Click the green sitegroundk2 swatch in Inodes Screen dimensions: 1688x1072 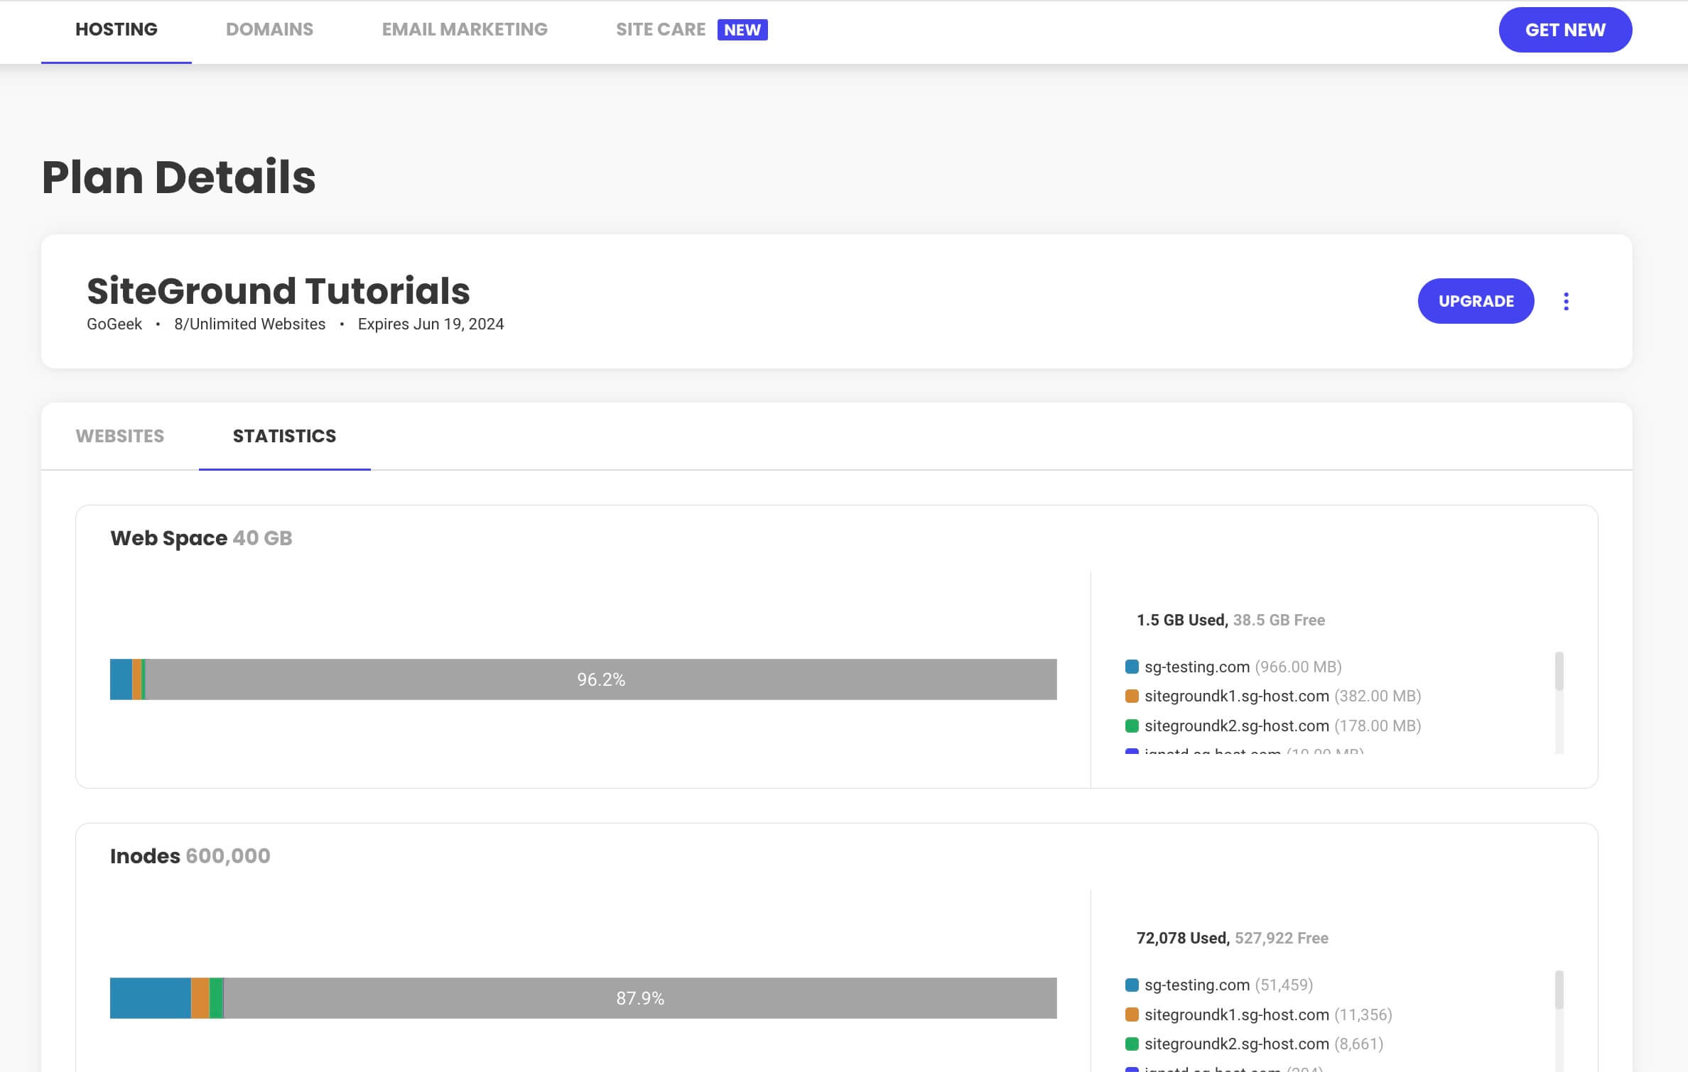click(1132, 1044)
